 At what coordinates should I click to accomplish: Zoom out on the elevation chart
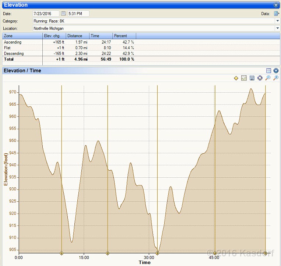pyautogui.click(x=268, y=78)
